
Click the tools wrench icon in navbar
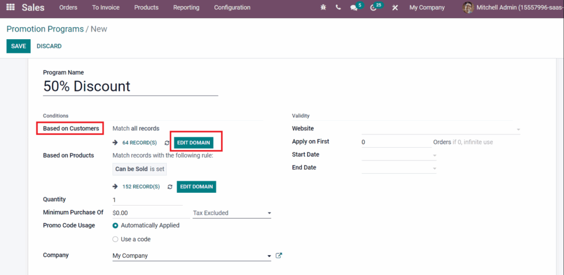coord(395,8)
